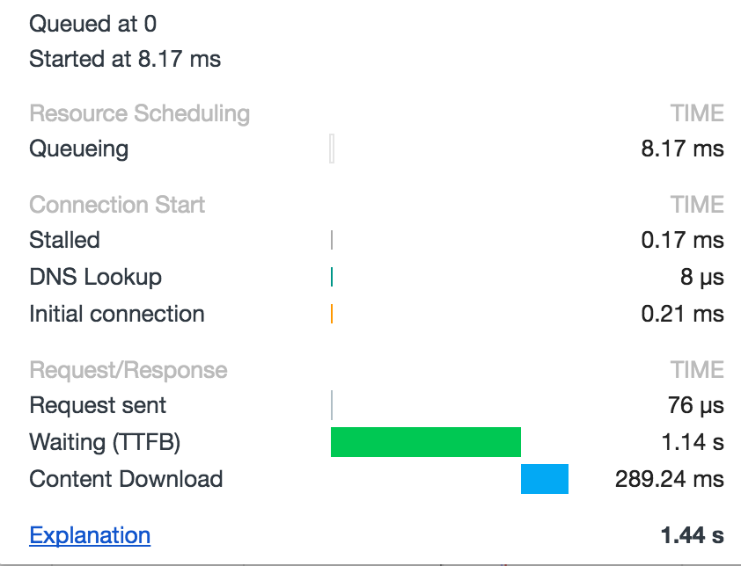Select the 'Queued at 0' text
Image resolution: width=741 pixels, height=566 pixels.
(x=92, y=24)
